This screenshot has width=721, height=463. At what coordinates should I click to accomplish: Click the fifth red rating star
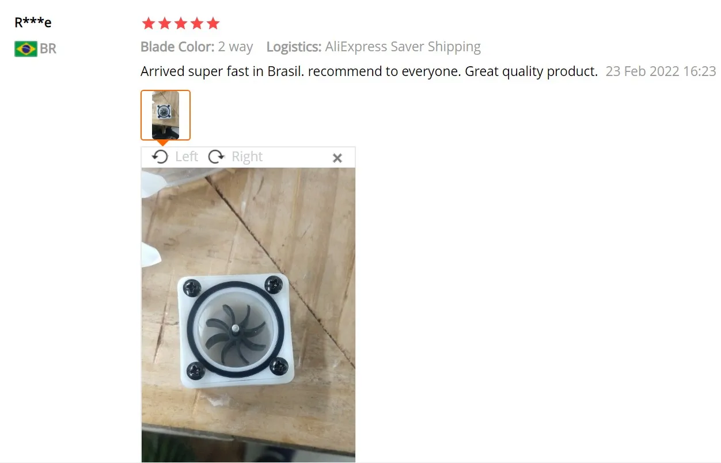[x=213, y=24]
